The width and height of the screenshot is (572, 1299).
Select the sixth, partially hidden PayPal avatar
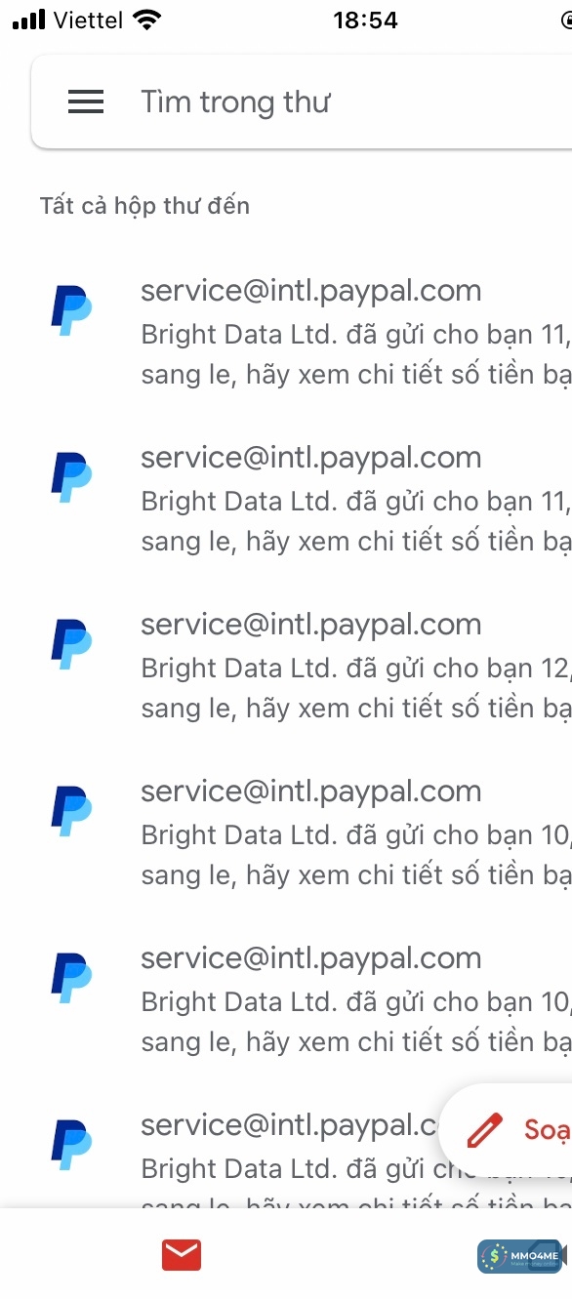click(x=71, y=1145)
